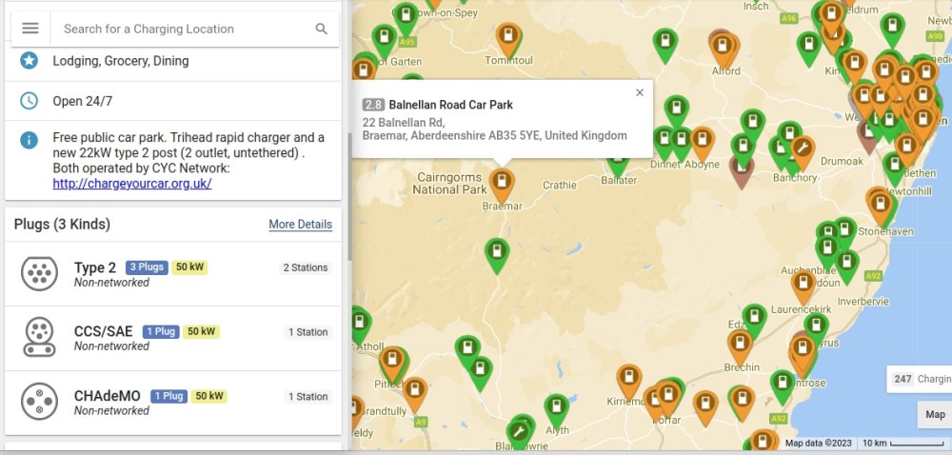952x455 pixels.
Task: Click the 2.8 score badge in popup
Action: tap(373, 105)
